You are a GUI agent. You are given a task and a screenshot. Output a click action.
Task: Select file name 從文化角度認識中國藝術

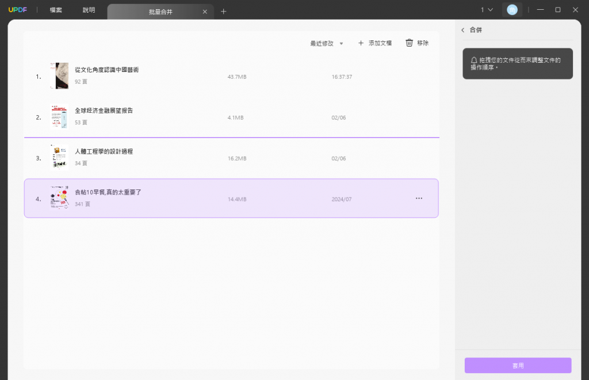[106, 70]
